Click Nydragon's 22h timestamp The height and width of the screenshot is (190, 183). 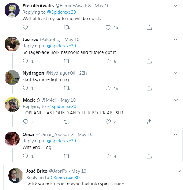(83, 73)
